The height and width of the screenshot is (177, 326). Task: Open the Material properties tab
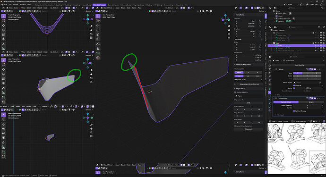[269, 110]
